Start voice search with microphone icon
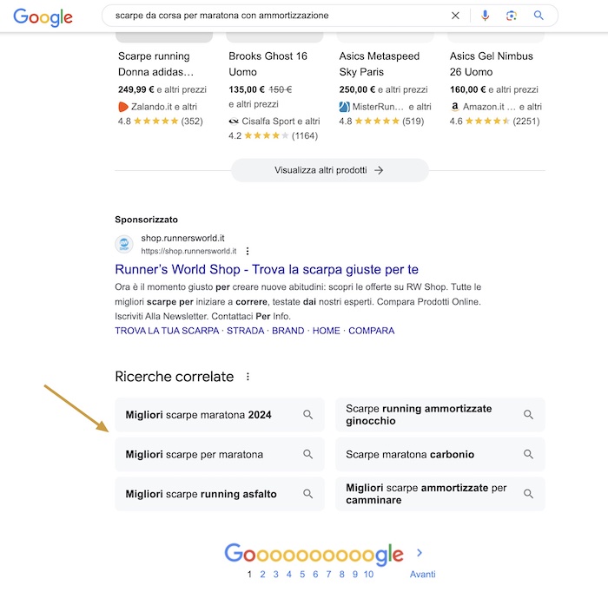The width and height of the screenshot is (608, 592). pyautogui.click(x=485, y=16)
